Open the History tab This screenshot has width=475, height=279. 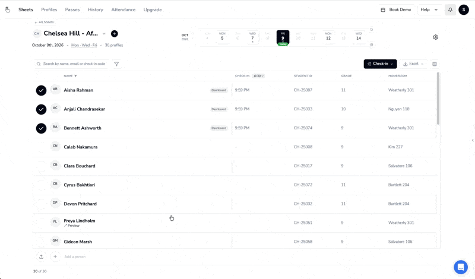tap(96, 9)
